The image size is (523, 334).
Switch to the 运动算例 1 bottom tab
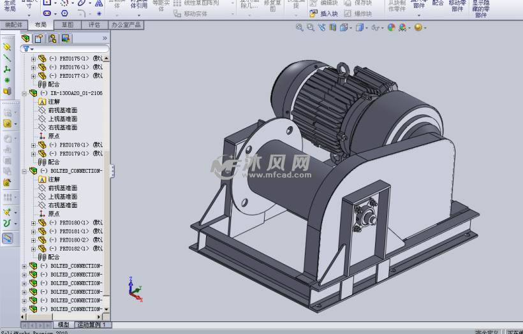pos(92,324)
